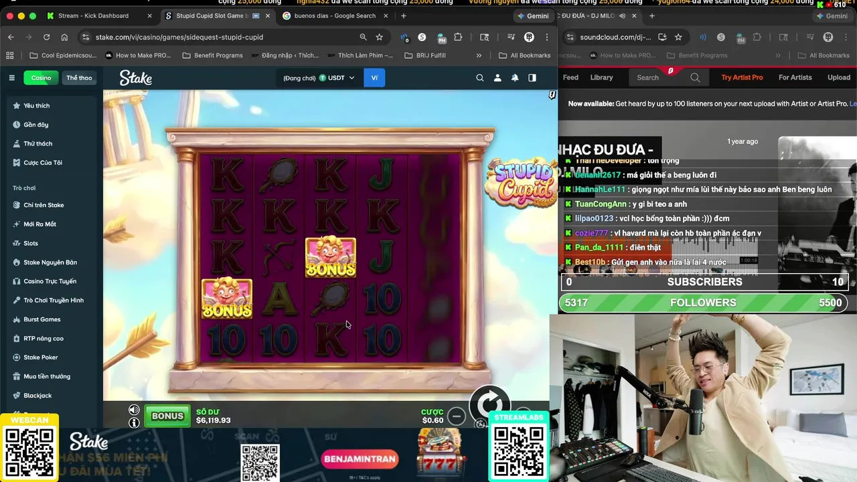Open Chrome menu in the SoundCloud browser
Viewport: 857px width, 482px height.
pyautogui.click(x=846, y=37)
